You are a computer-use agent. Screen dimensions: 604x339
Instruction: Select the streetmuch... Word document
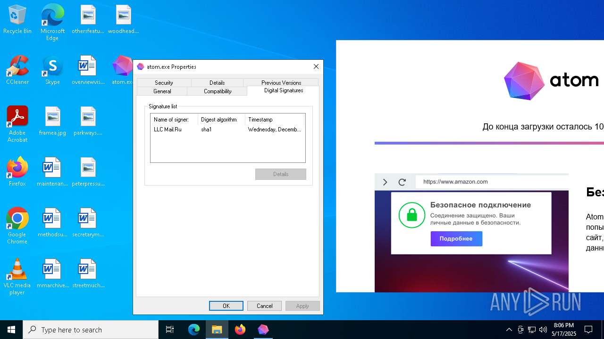[88, 274]
